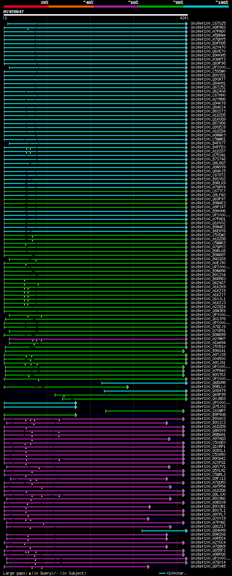The image size is (232, 576).
Task: Select hit label UniRef100_Q8W3E8
Action: coord(208,311)
